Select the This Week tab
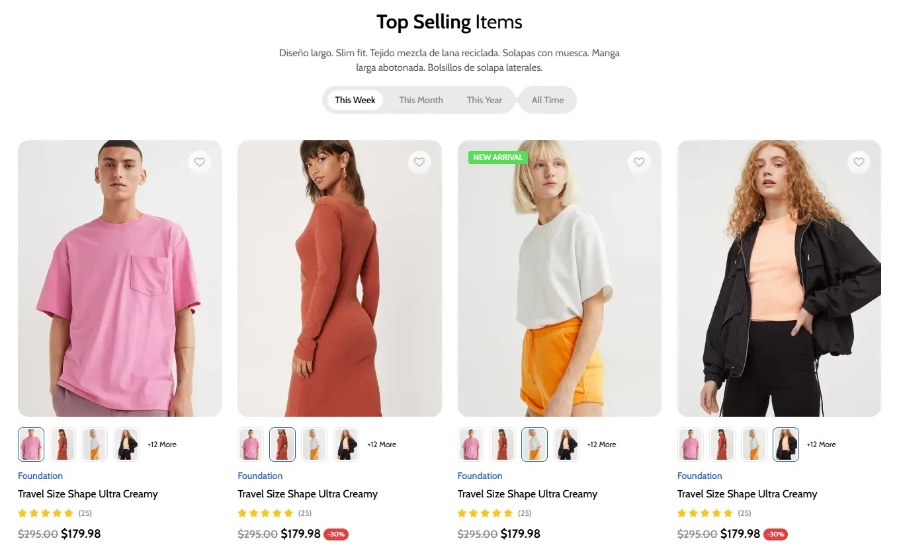899x553 pixels. click(355, 100)
